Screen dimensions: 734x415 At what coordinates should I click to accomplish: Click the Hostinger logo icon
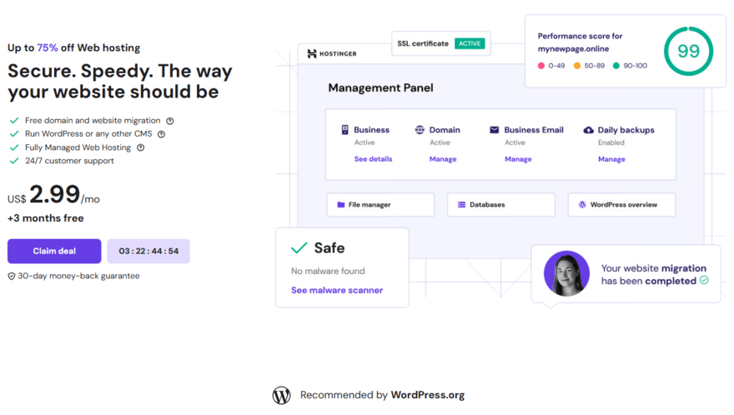click(x=312, y=54)
